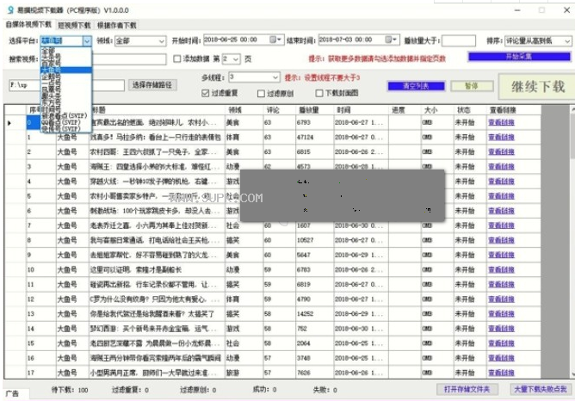Screen dimensions: 575x401
Task: Click the 大量下载失败点我 button
Action: pyautogui.click(x=541, y=389)
